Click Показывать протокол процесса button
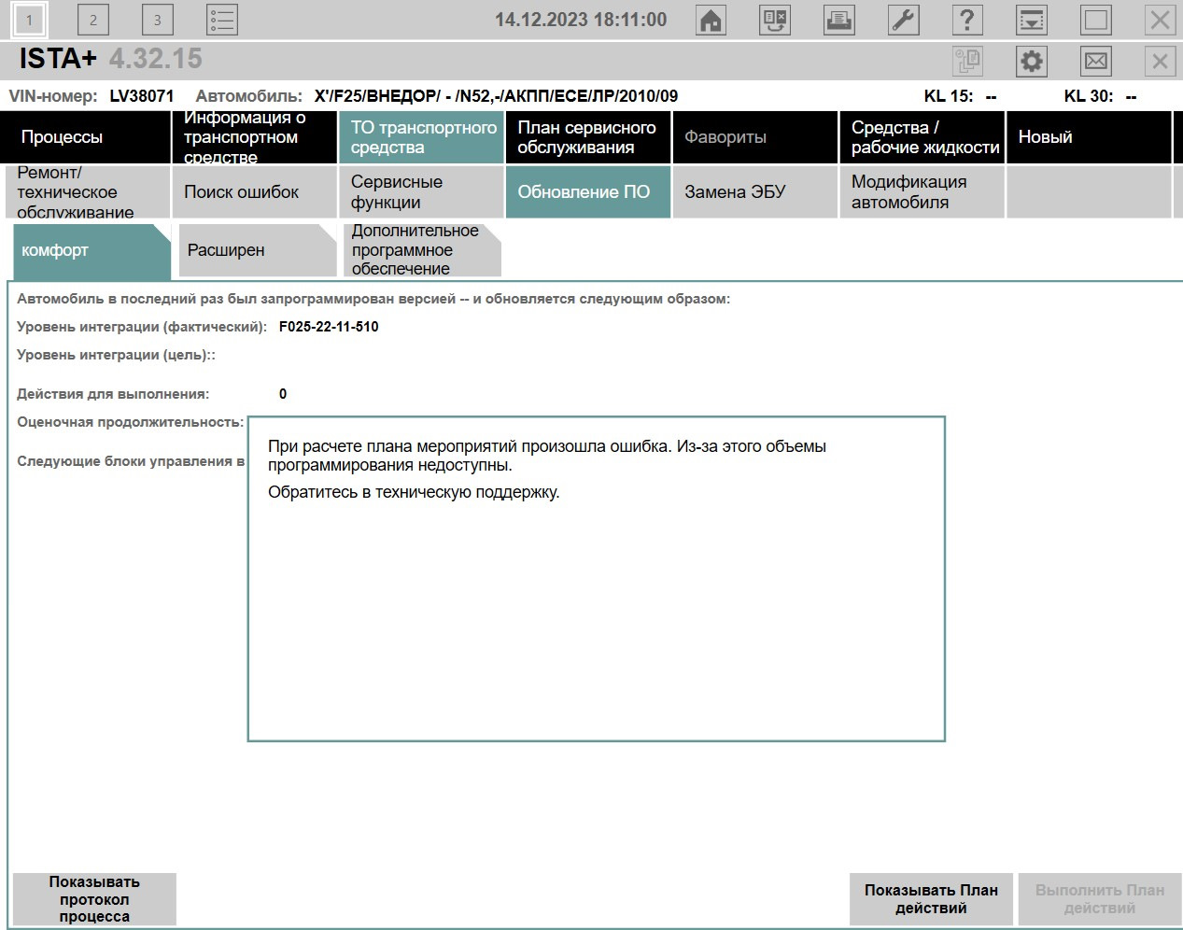Viewport: 1183px width, 930px height. 94,899
